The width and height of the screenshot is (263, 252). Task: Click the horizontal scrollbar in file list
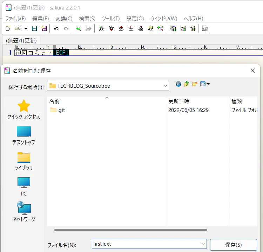(x=130, y=230)
